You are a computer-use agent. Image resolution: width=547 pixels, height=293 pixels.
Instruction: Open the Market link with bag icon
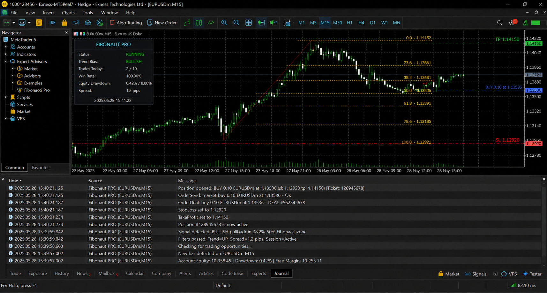pyautogui.click(x=449, y=274)
